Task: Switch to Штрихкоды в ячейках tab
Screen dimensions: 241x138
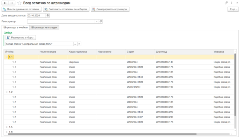Action: click(x=15, y=27)
